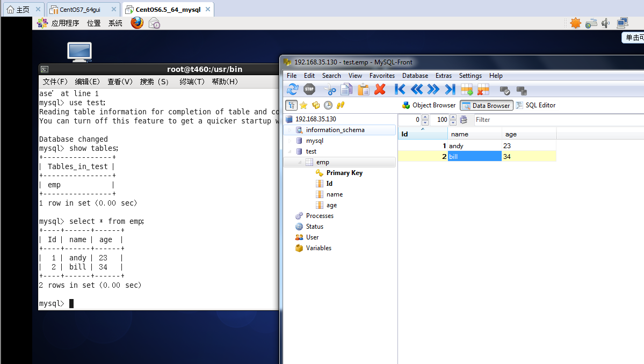The height and width of the screenshot is (364, 644).
Task: Collapse the test database node
Action: pos(290,151)
